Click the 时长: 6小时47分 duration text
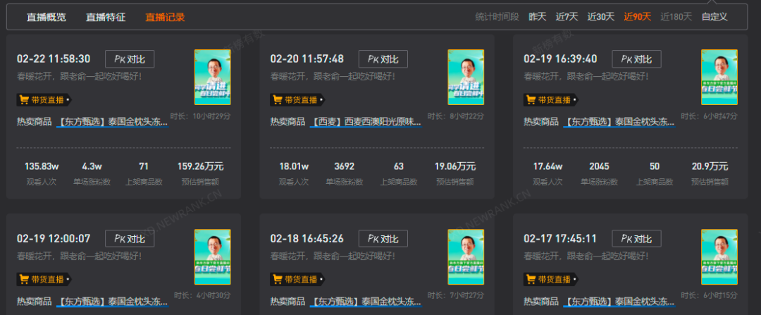Screen dimensions: 761x315 click(x=709, y=116)
